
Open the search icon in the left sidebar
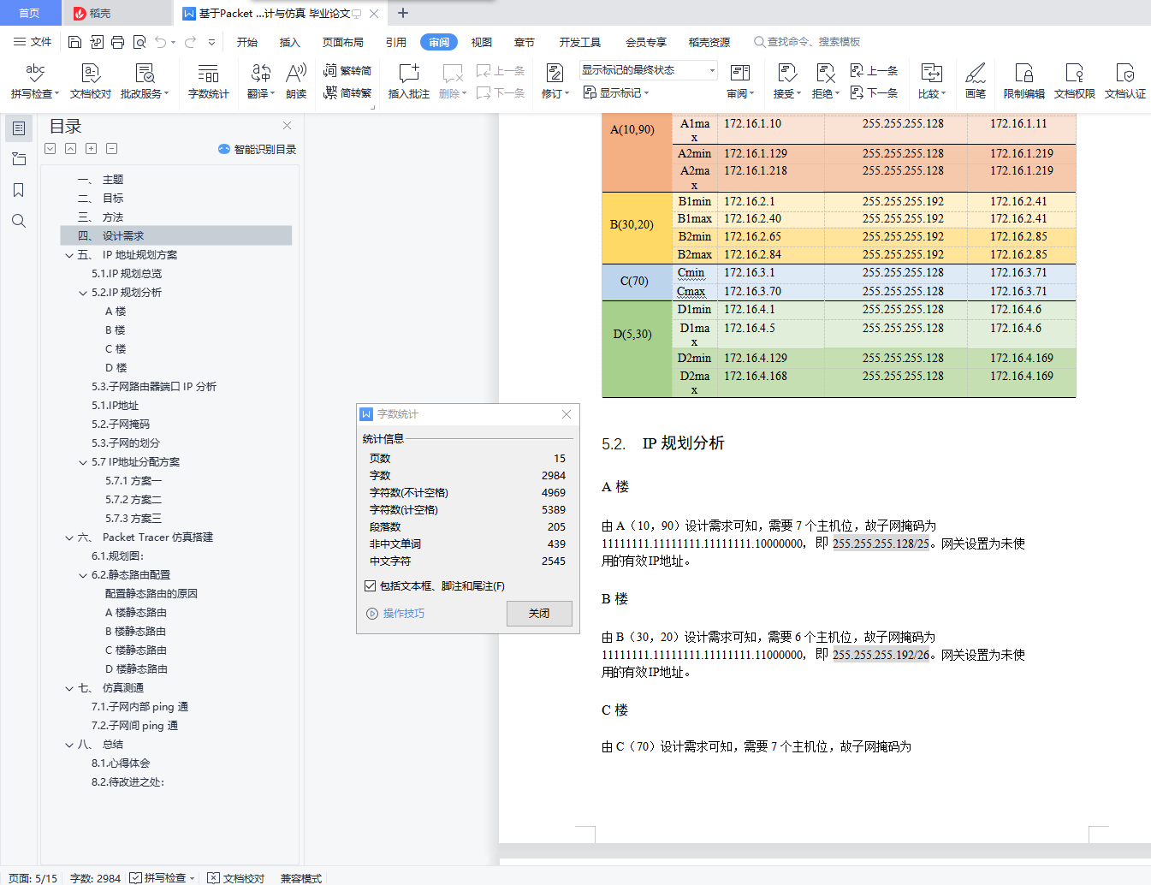(x=19, y=221)
